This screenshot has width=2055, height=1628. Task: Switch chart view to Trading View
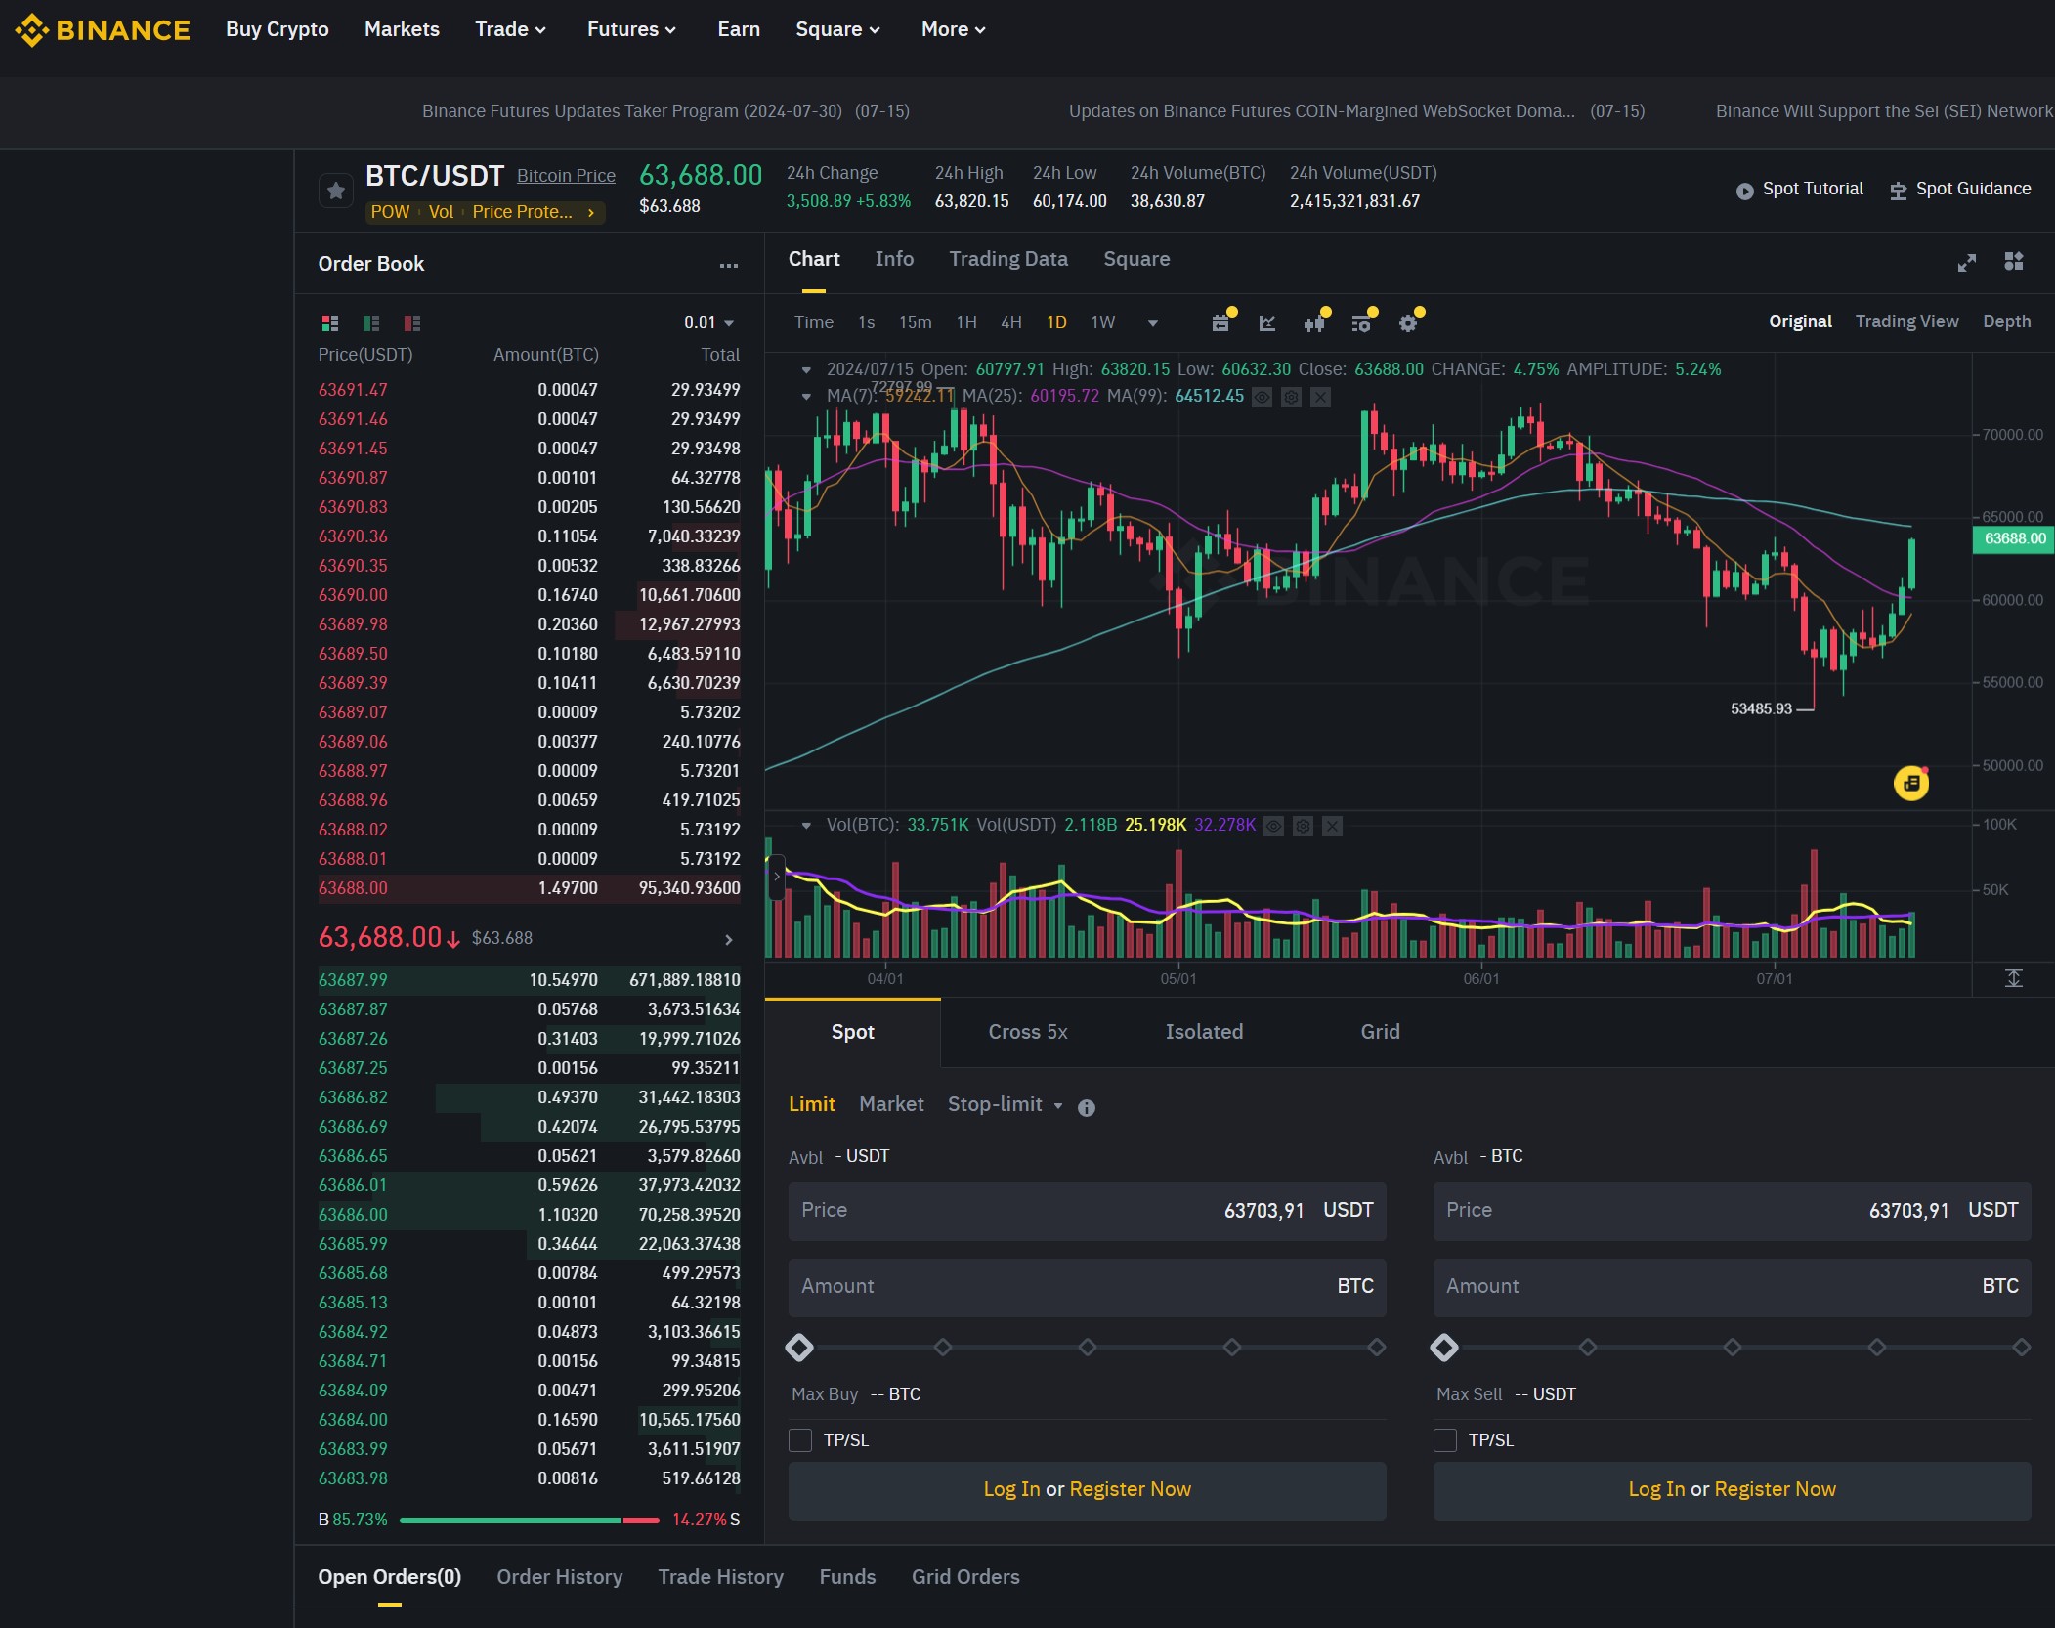[x=1906, y=321]
